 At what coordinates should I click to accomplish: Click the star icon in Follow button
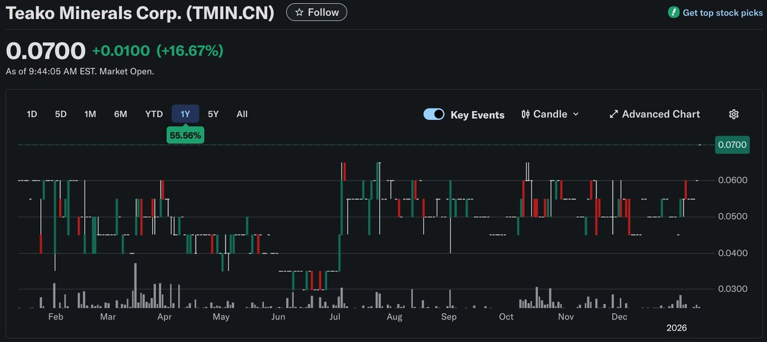tap(298, 12)
